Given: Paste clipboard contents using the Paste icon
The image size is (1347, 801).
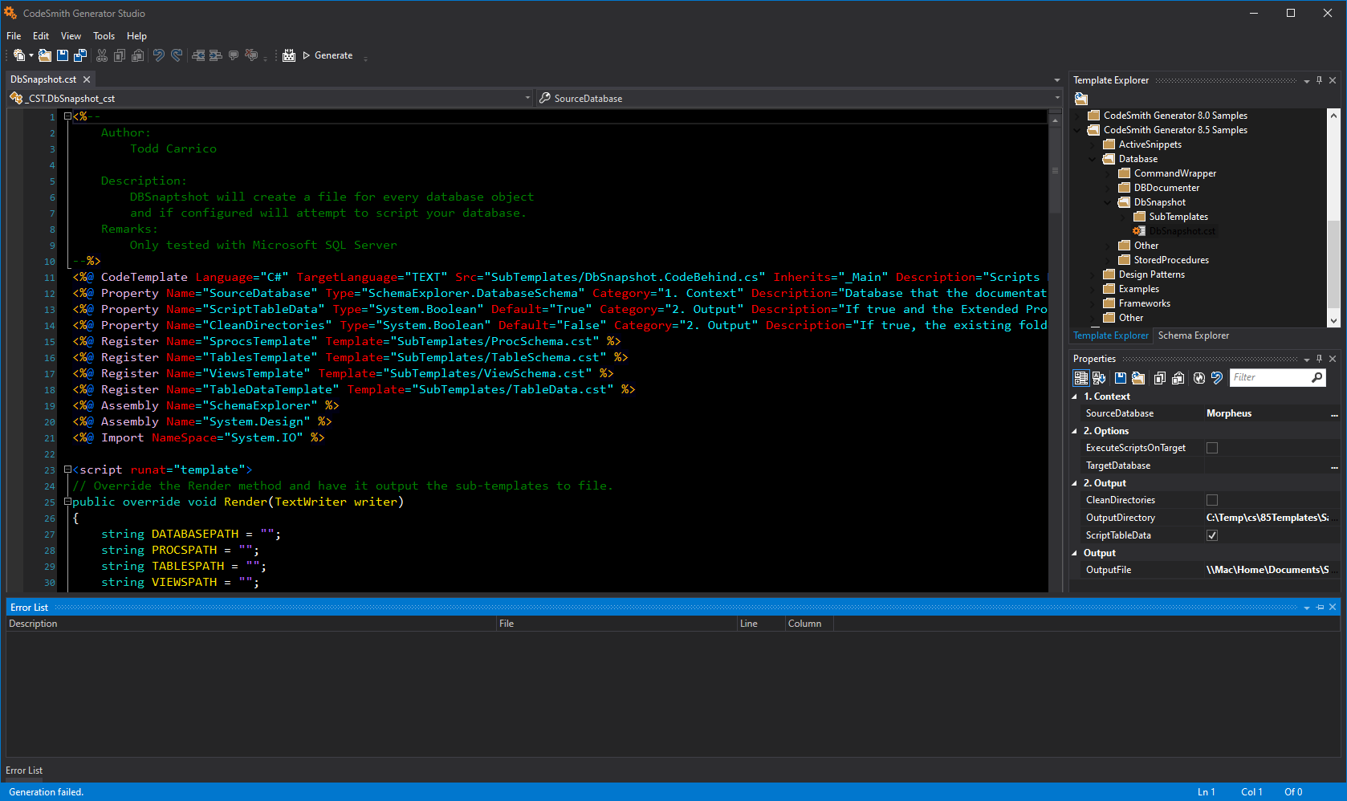Looking at the screenshot, I should click(1178, 377).
